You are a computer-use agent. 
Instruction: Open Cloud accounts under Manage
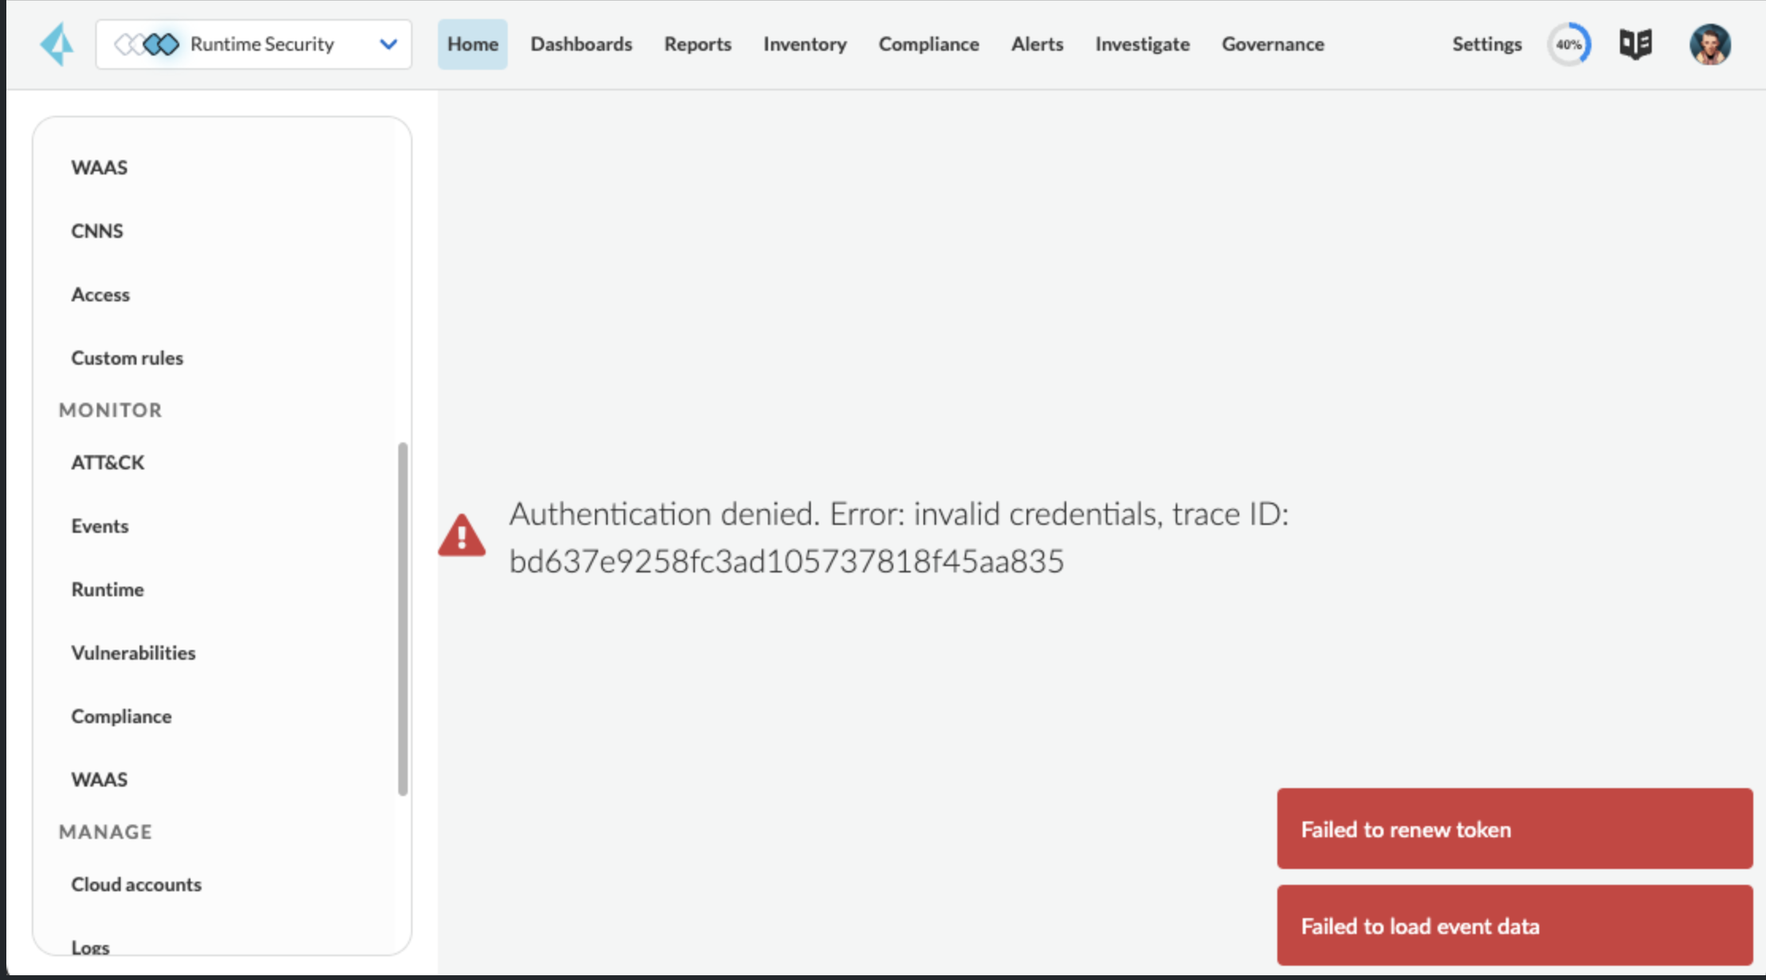coord(136,884)
